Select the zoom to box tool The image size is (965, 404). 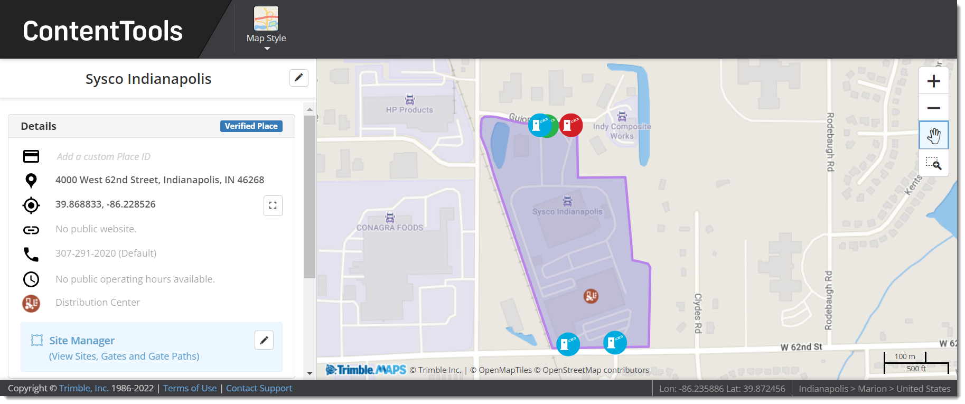[934, 163]
